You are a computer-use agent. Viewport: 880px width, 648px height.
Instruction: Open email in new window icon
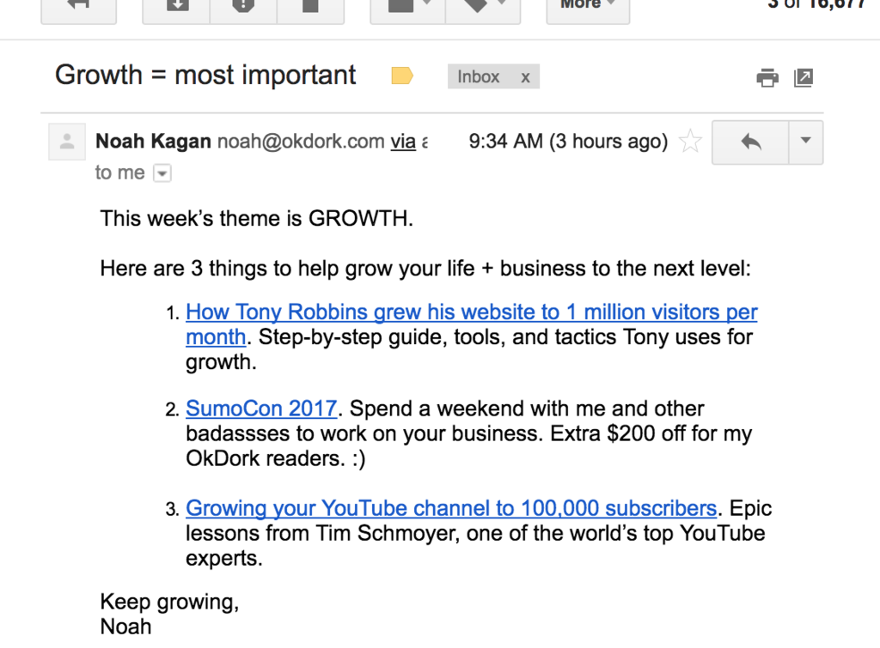tap(804, 77)
